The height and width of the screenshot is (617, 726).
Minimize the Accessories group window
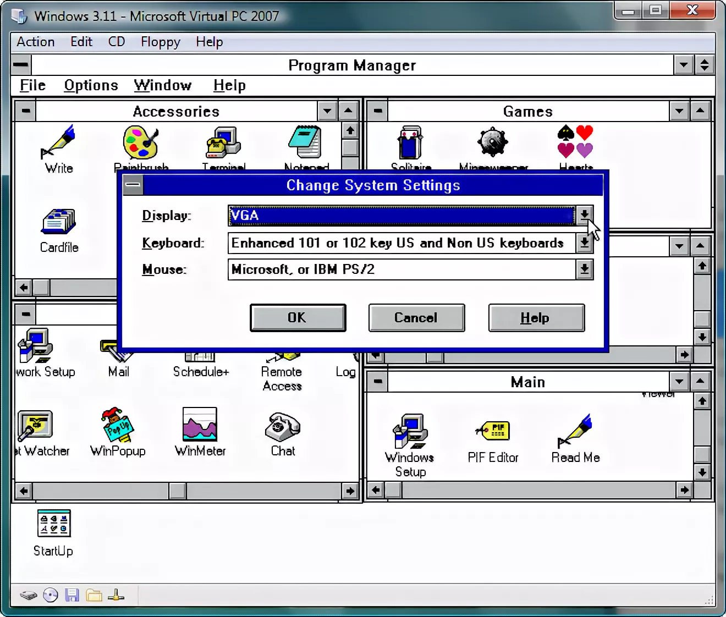[x=327, y=111]
